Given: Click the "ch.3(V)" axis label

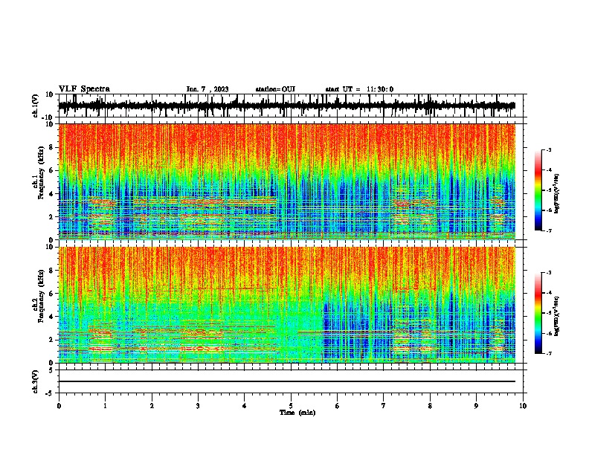Looking at the screenshot, I should pos(36,382).
